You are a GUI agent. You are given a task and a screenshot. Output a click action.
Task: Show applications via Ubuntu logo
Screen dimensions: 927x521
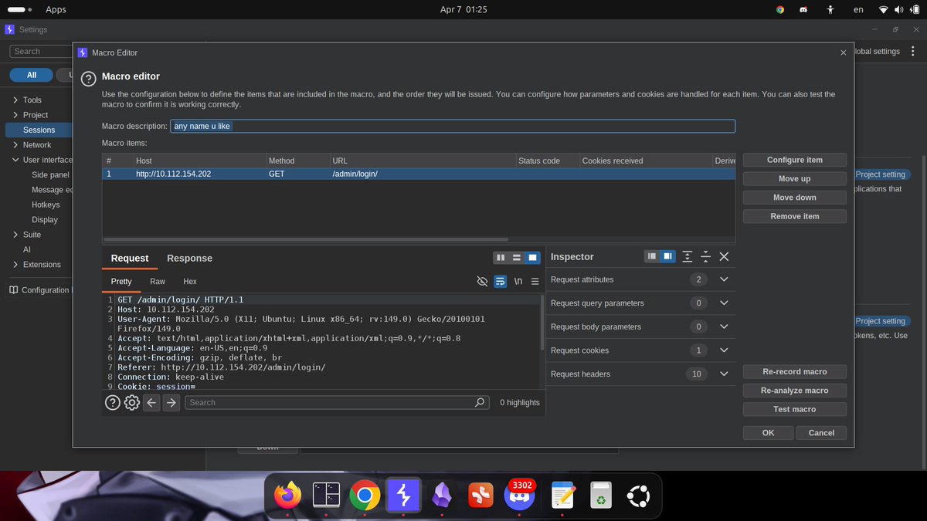639,495
